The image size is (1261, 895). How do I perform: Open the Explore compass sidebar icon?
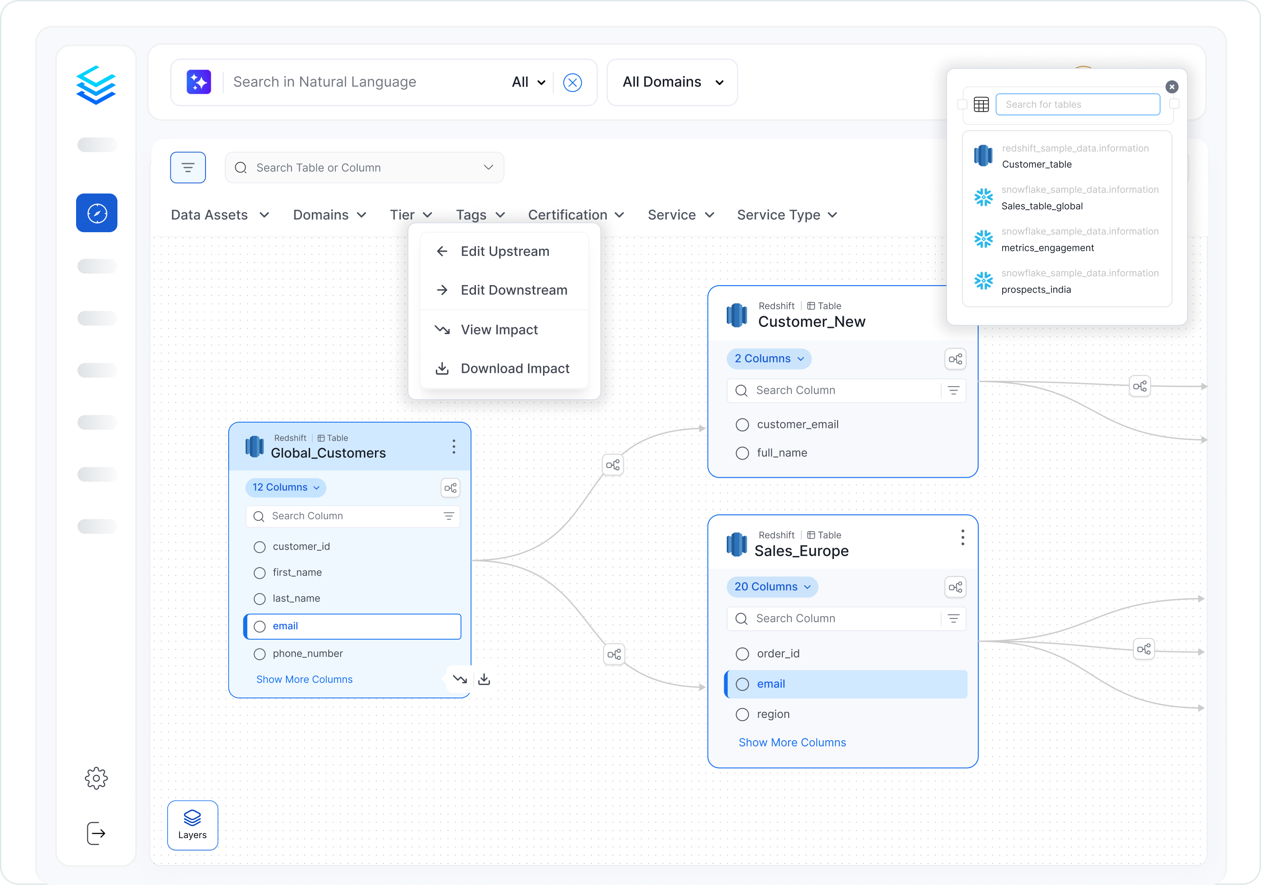[97, 213]
